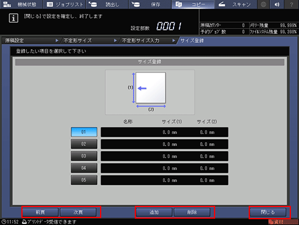Screen dimensions: 299x225
Task: Click the size entry row for slot 05
Action: pos(164,180)
